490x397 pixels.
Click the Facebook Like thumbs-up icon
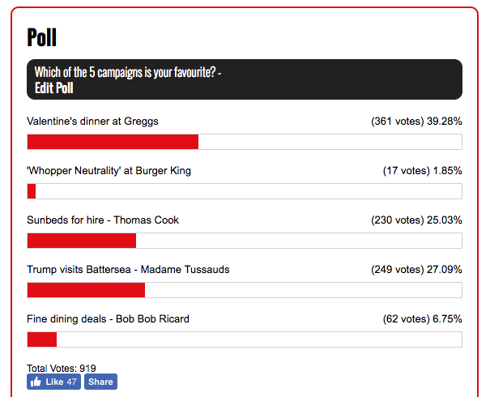pyautogui.click(x=36, y=382)
